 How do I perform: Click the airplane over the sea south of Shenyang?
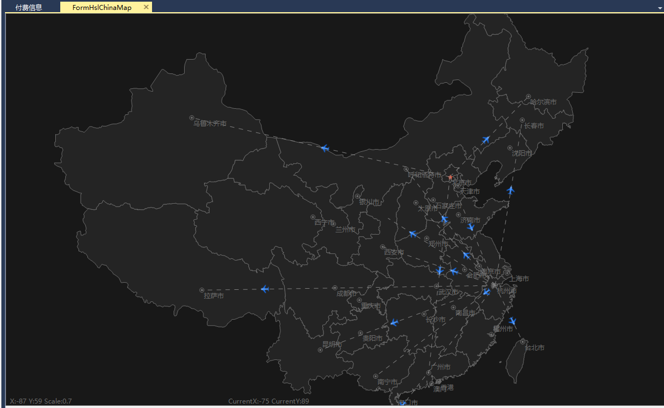(x=510, y=190)
